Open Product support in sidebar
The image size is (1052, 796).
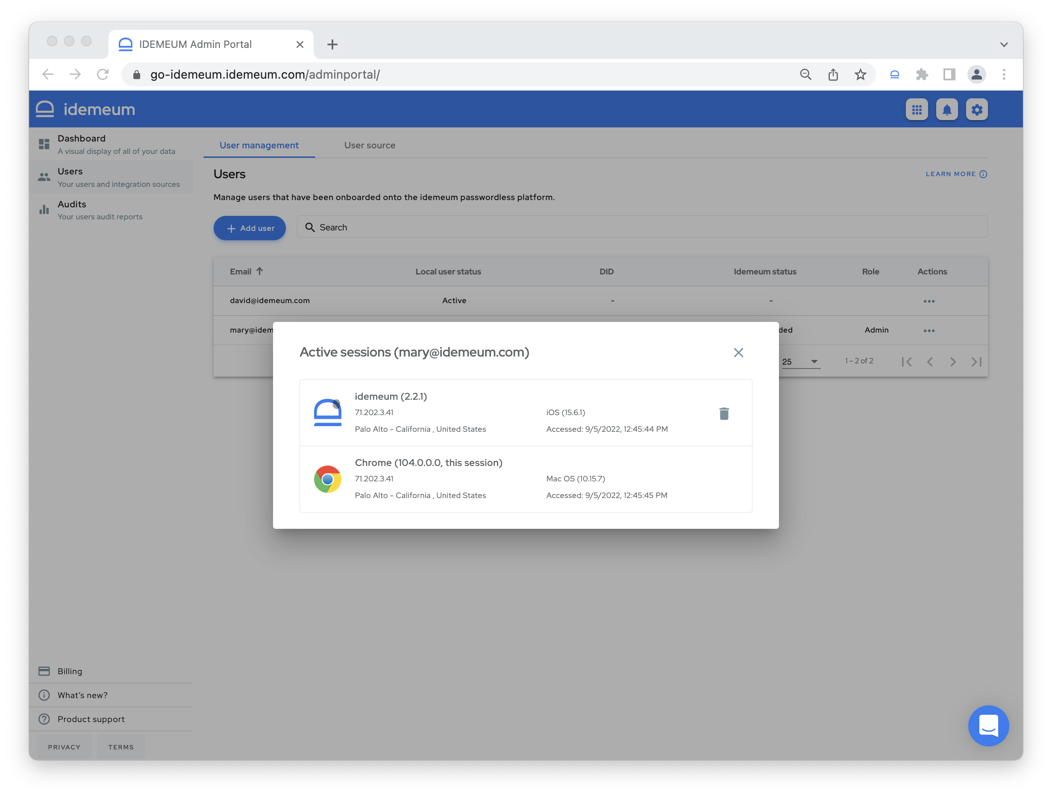click(x=111, y=719)
